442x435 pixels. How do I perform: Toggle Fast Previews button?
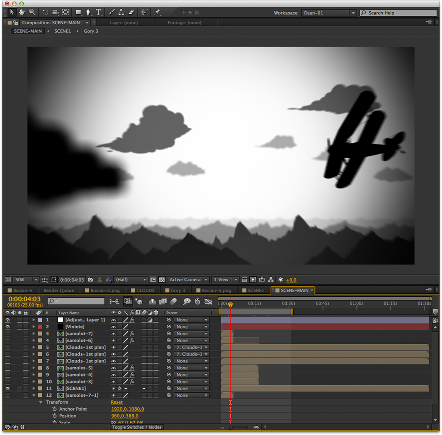tap(253, 280)
